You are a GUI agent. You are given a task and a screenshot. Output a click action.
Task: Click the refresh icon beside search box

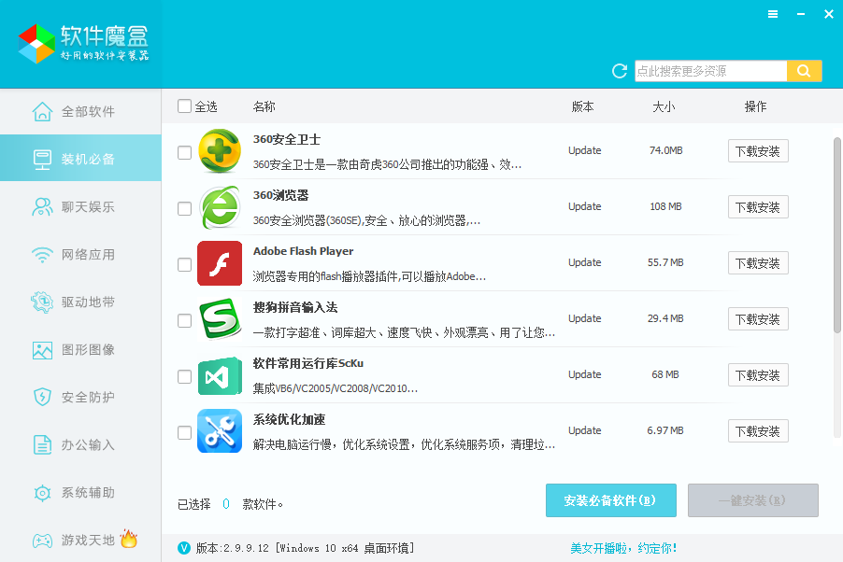(619, 71)
